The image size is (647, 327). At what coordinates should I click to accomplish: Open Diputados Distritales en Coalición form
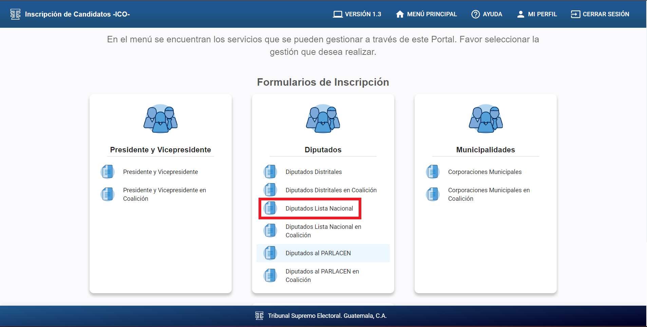pyautogui.click(x=331, y=190)
